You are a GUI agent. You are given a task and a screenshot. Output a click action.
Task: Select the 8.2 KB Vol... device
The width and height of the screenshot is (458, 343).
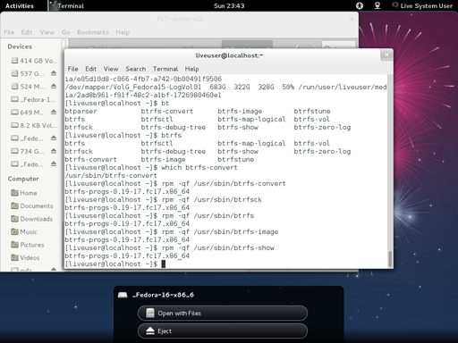[34, 125]
